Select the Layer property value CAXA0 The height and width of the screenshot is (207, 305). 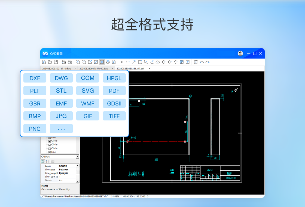[63, 166]
